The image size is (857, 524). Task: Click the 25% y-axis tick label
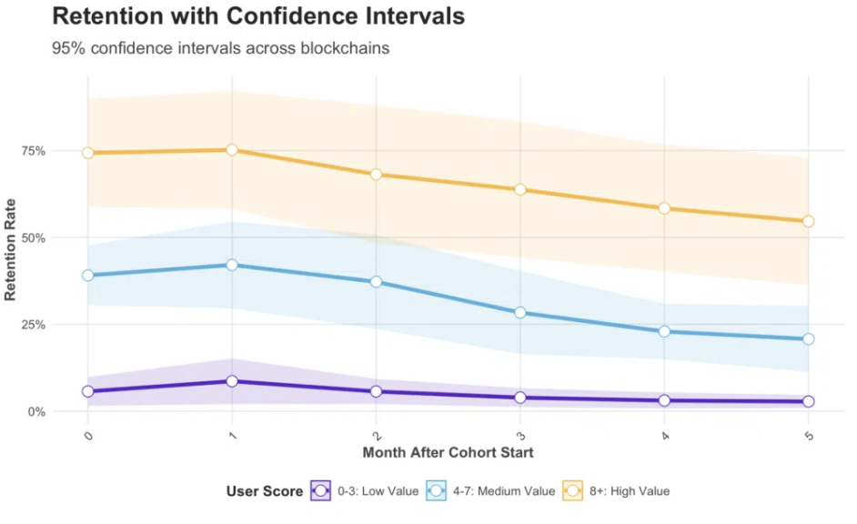point(61,325)
